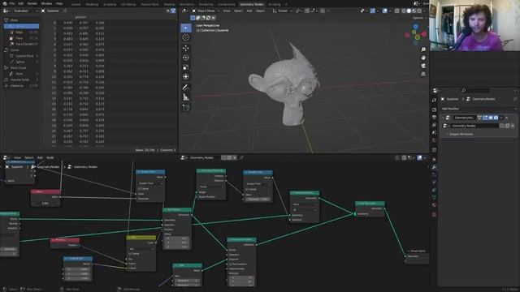Toggle the camera view icon
The image size is (520, 292).
coord(423,66)
